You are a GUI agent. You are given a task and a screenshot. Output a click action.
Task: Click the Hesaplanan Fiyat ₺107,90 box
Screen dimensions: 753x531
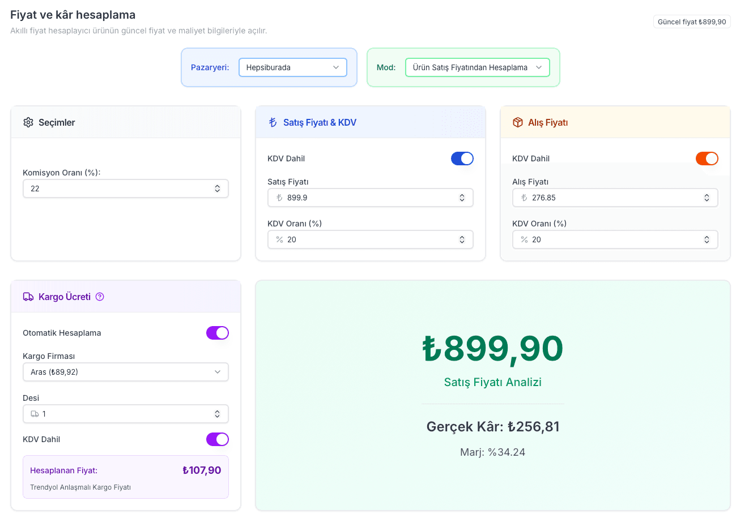click(126, 477)
